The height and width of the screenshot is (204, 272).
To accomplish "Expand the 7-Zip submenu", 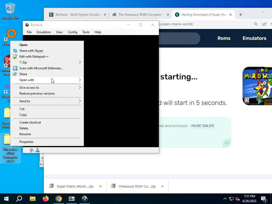I will point(47,62).
